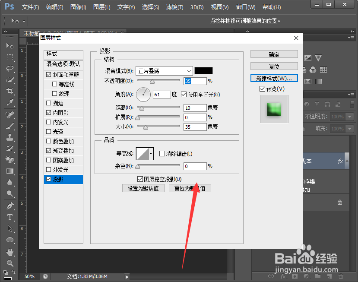The height and width of the screenshot is (282, 358).
Task: Select the Path Selection tool
Action: [x=10, y=228]
